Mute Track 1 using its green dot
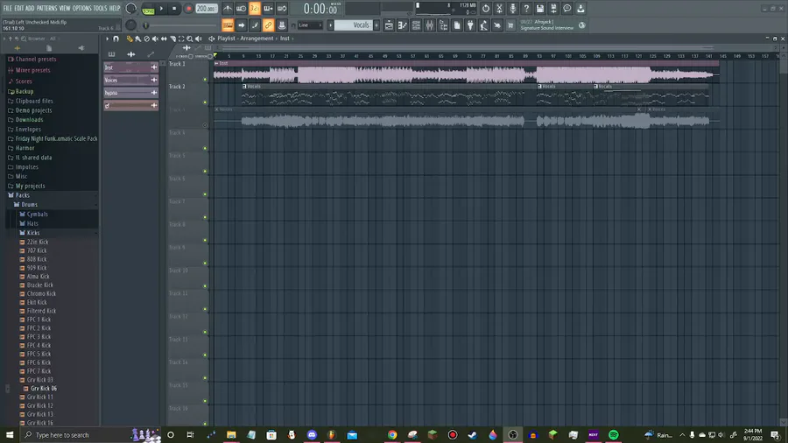Screen dimensions: 788x443 point(205,80)
